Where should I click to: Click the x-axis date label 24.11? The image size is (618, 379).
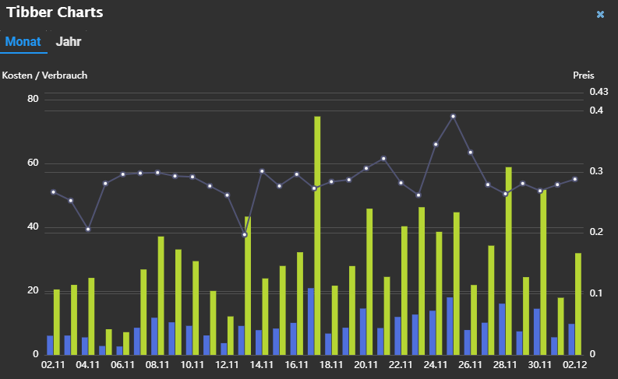point(436,365)
